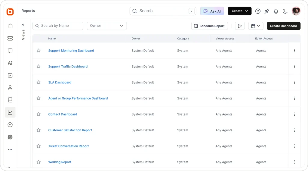
Task: Focus the global Search field
Action: coord(163,11)
